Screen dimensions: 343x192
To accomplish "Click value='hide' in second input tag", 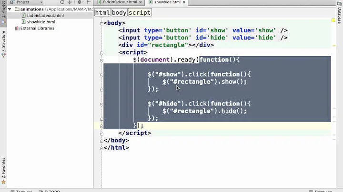I will point(254,38).
